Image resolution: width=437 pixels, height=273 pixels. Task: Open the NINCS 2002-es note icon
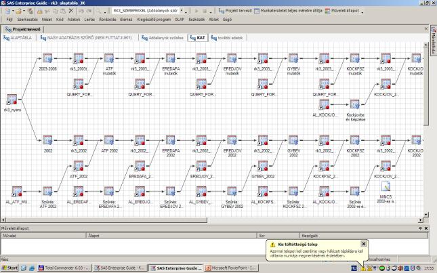(386, 186)
